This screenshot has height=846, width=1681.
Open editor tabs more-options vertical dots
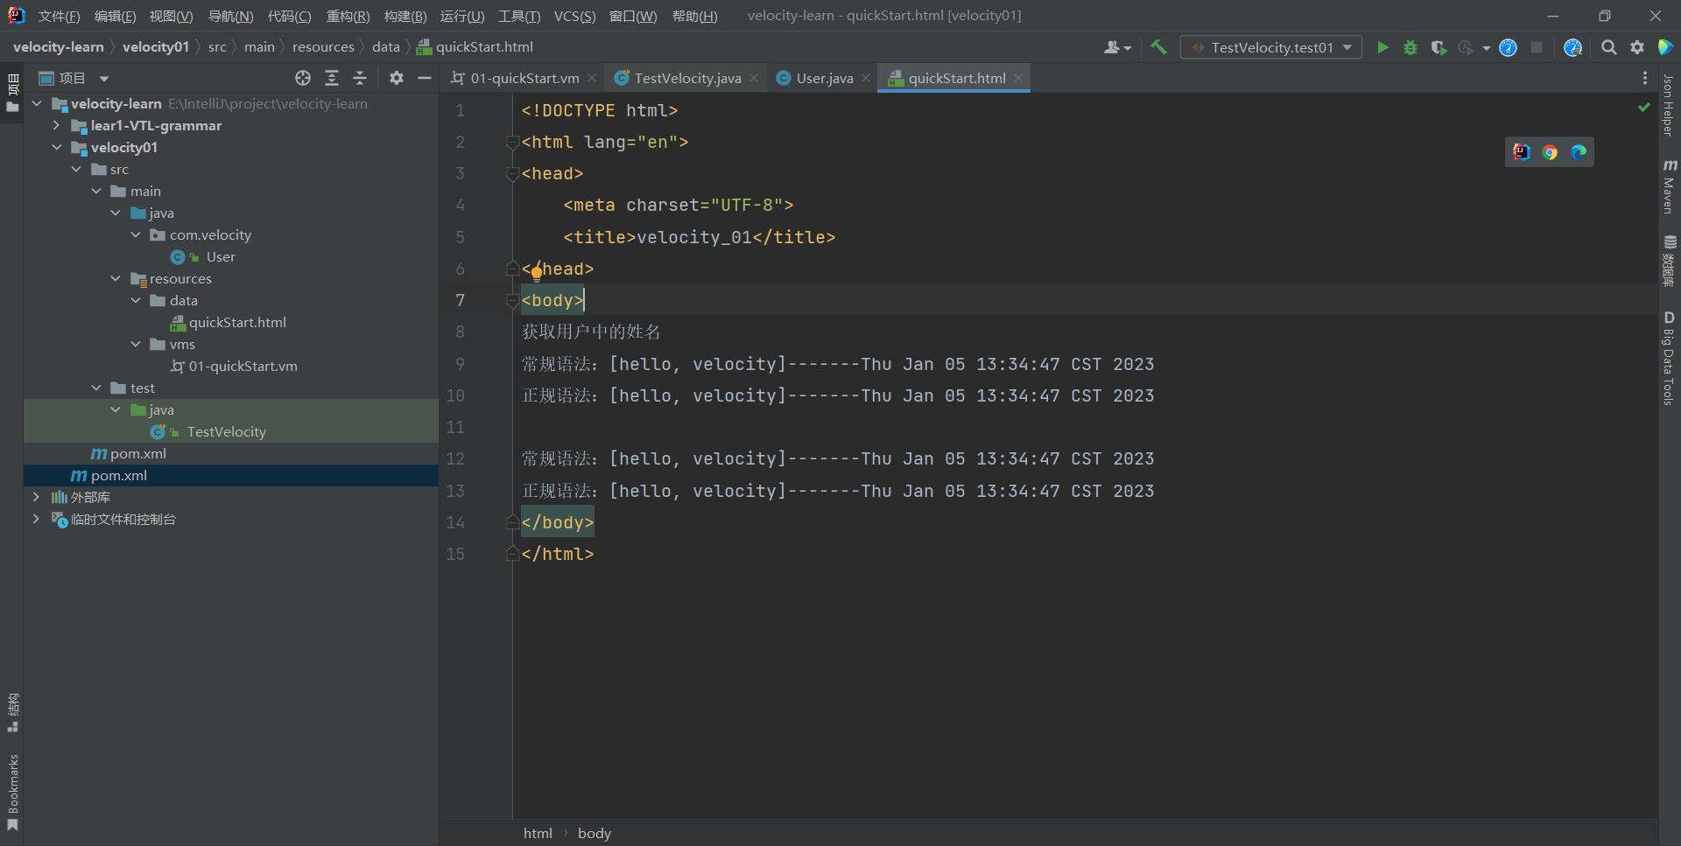[x=1645, y=78]
